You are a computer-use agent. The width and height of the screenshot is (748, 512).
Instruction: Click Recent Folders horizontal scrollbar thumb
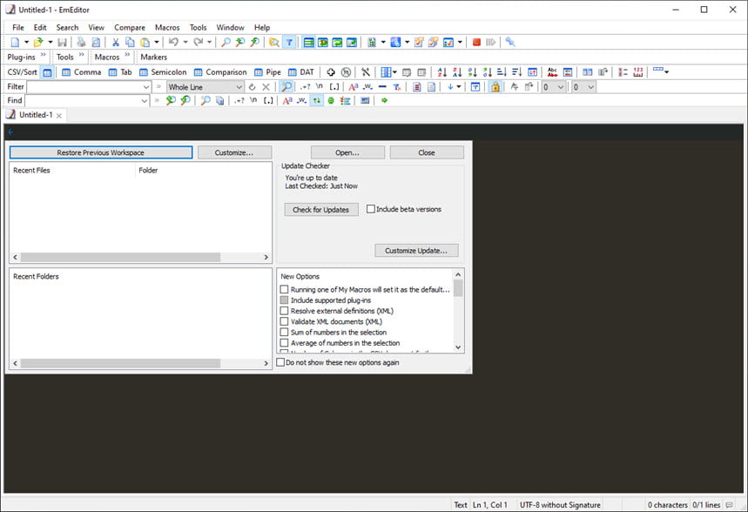(120, 364)
